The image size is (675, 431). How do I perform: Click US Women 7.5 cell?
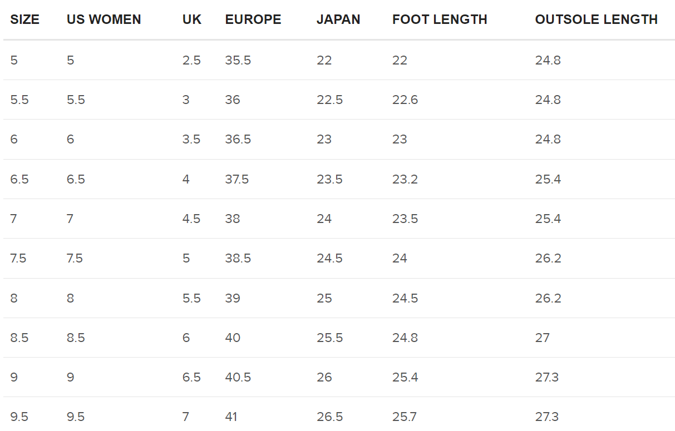[x=75, y=258]
